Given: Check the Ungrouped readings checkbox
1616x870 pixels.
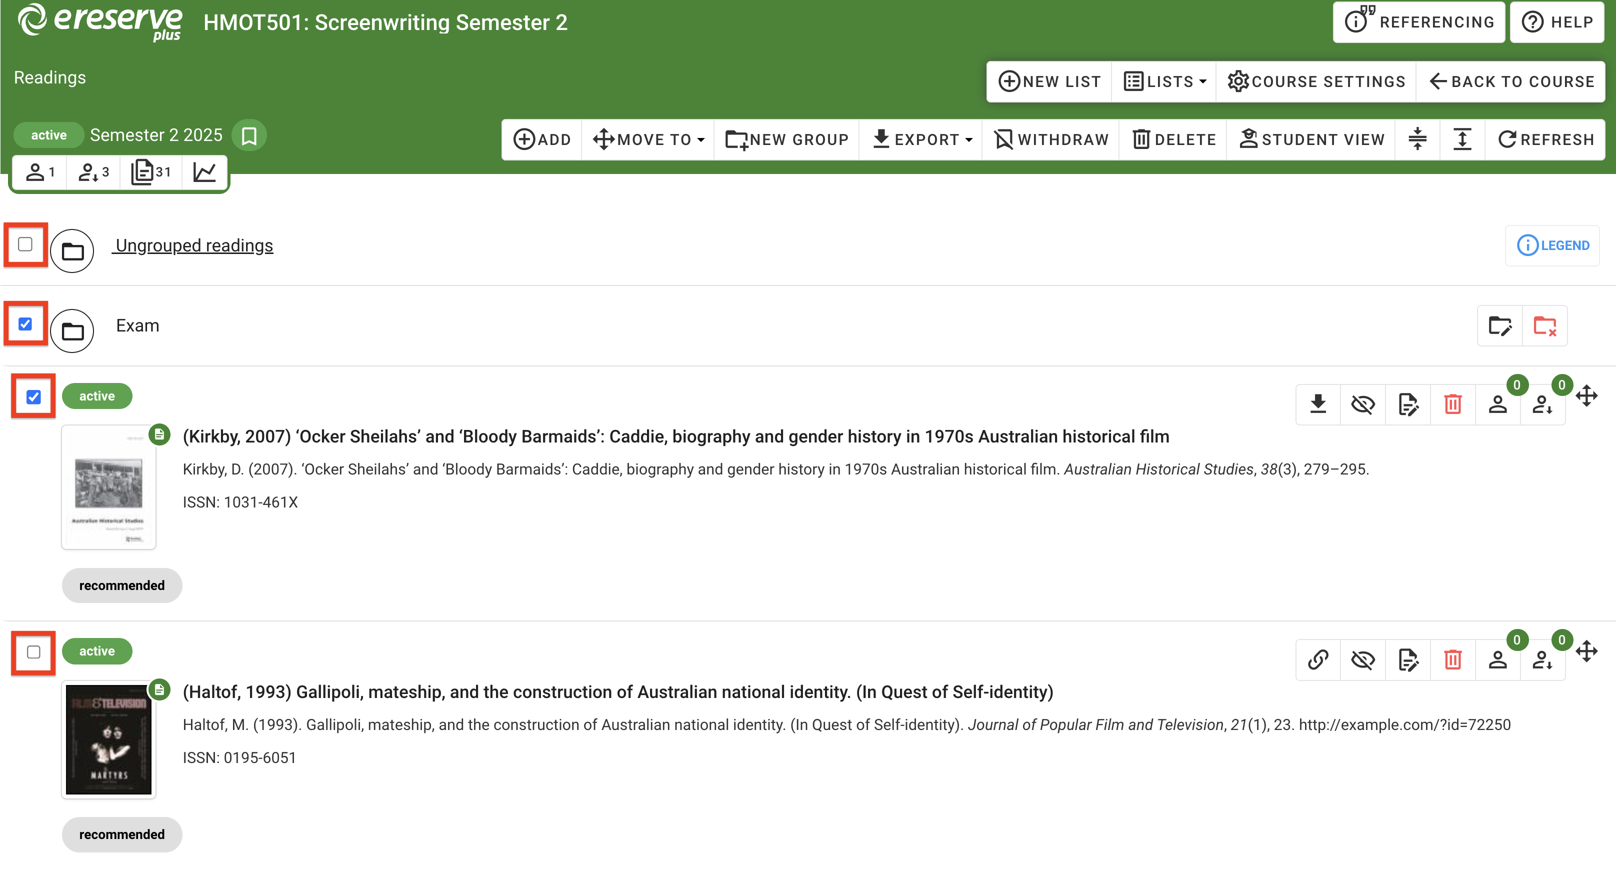Looking at the screenshot, I should point(25,244).
